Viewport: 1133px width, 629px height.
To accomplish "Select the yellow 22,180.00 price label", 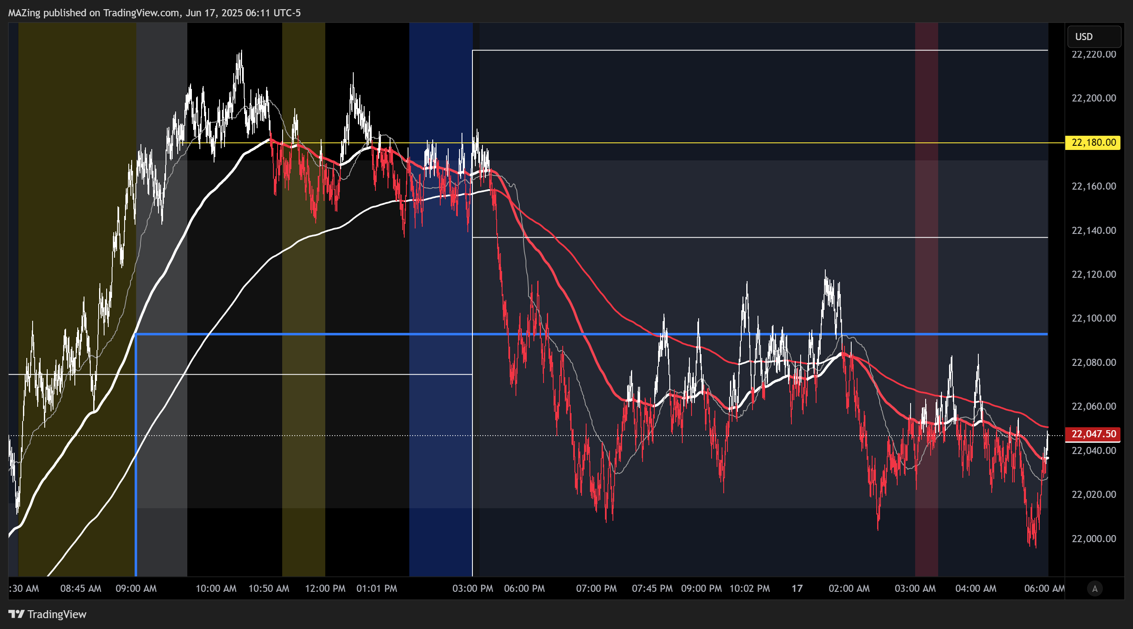I will coord(1093,142).
